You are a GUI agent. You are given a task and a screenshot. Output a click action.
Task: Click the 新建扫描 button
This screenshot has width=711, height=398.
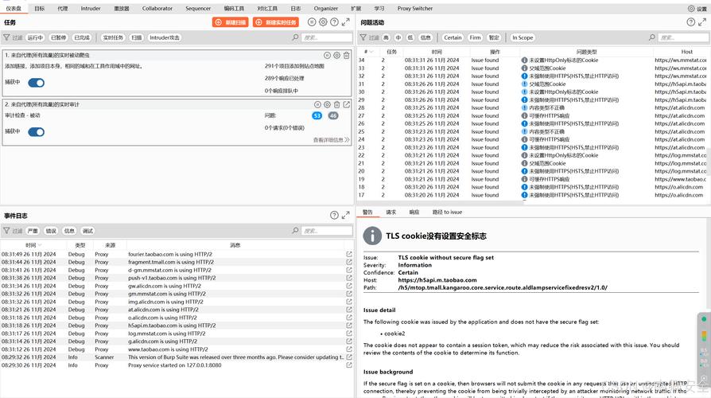(x=231, y=22)
